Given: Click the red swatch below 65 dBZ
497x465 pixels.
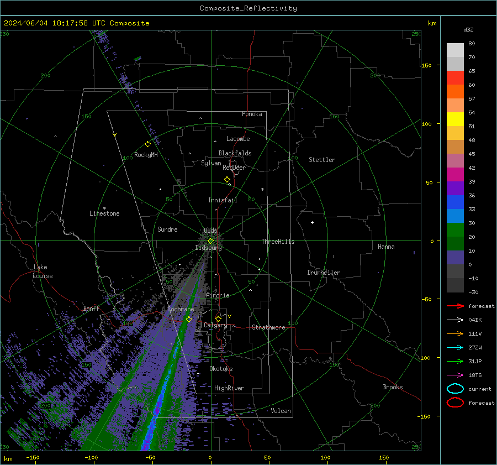Looking at the screenshot, I should (455, 78).
